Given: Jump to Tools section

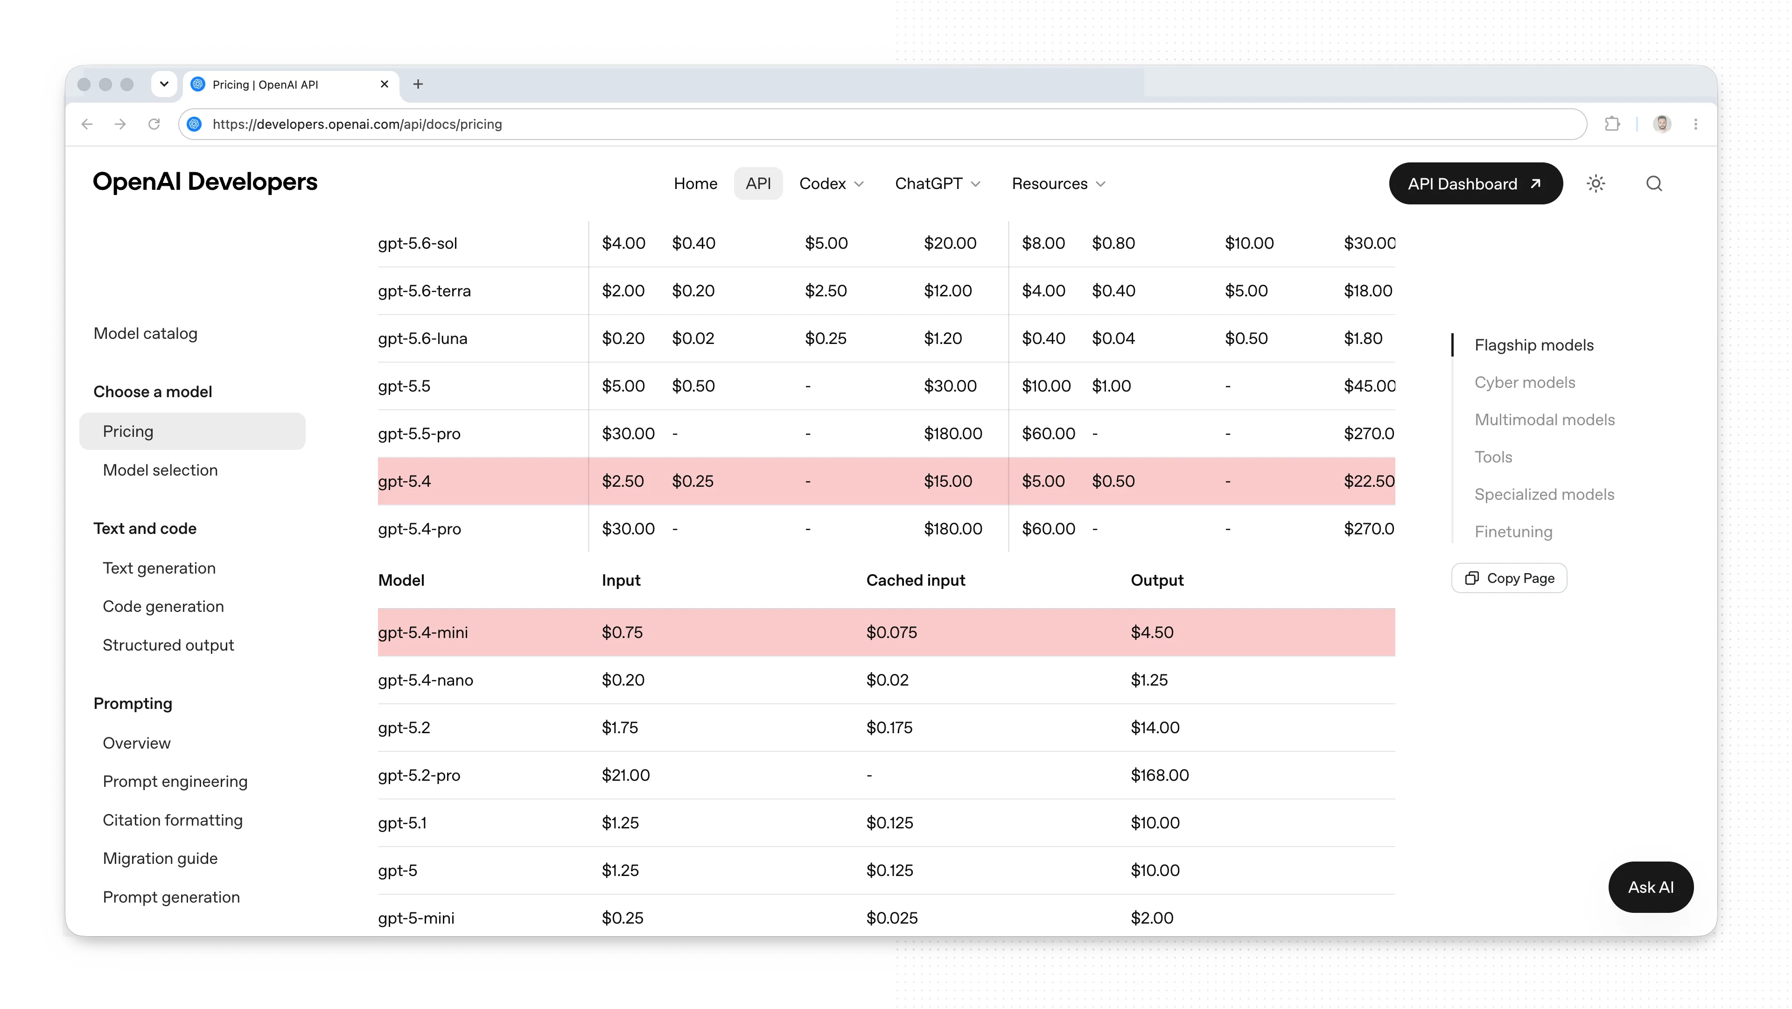Looking at the screenshot, I should pyautogui.click(x=1493, y=457).
